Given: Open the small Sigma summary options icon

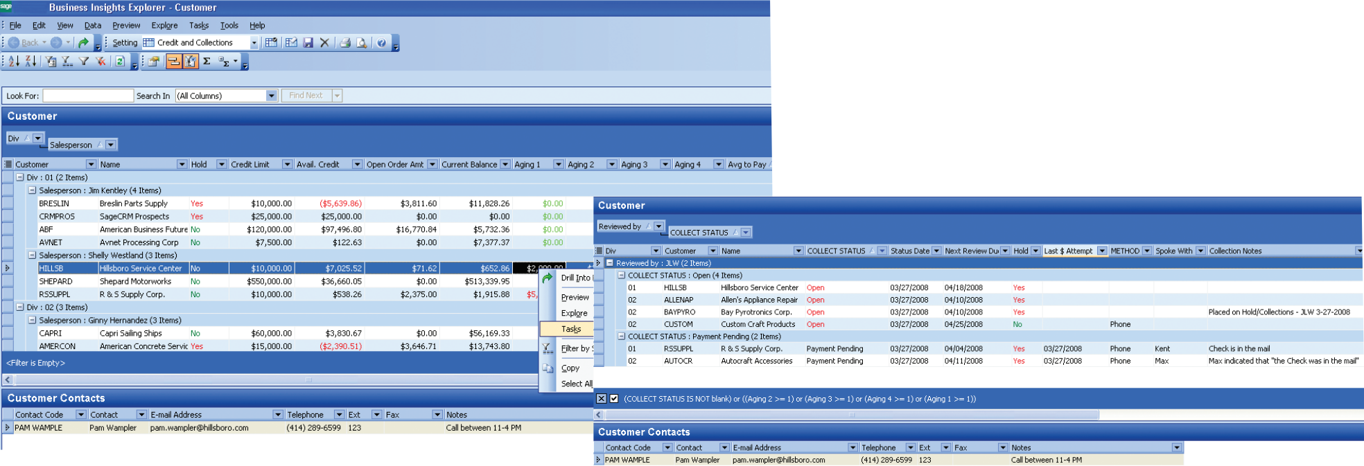Looking at the screenshot, I should pos(224,62).
